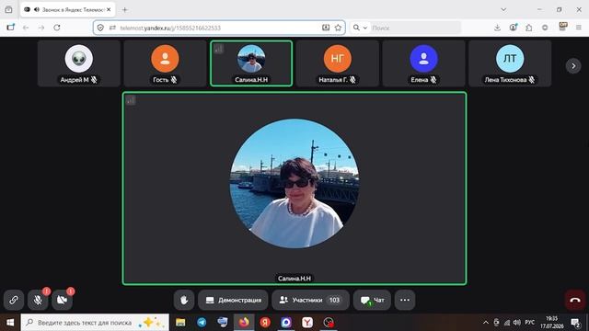Open the three-dots more options menu

point(405,300)
